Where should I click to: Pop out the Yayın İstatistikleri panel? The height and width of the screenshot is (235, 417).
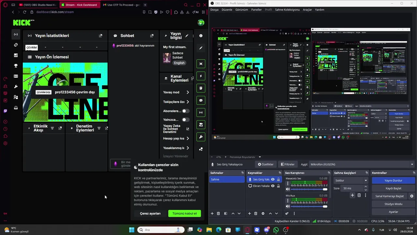tap(100, 36)
